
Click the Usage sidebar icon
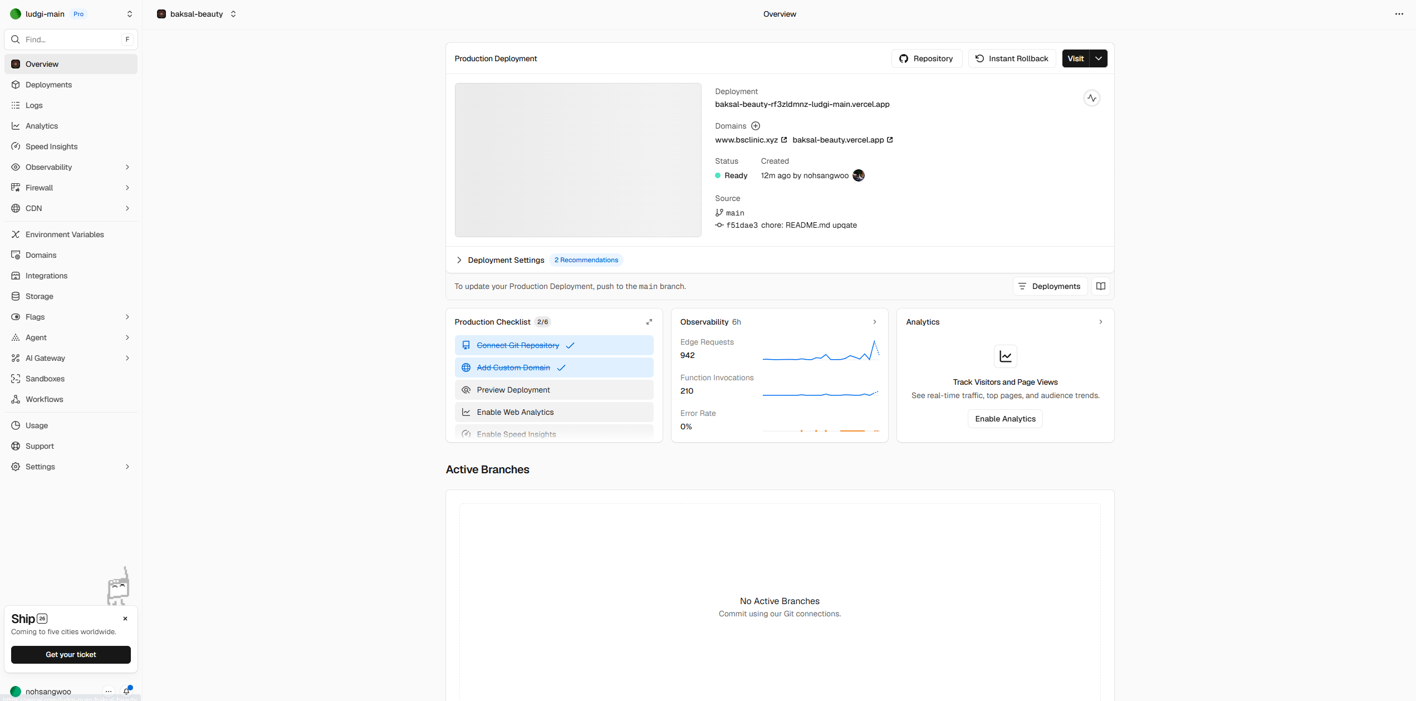pos(16,425)
